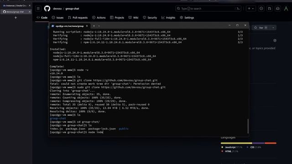The image size is (292, 164).
Task: Switch to the Security tab
Action: pos(150,18)
